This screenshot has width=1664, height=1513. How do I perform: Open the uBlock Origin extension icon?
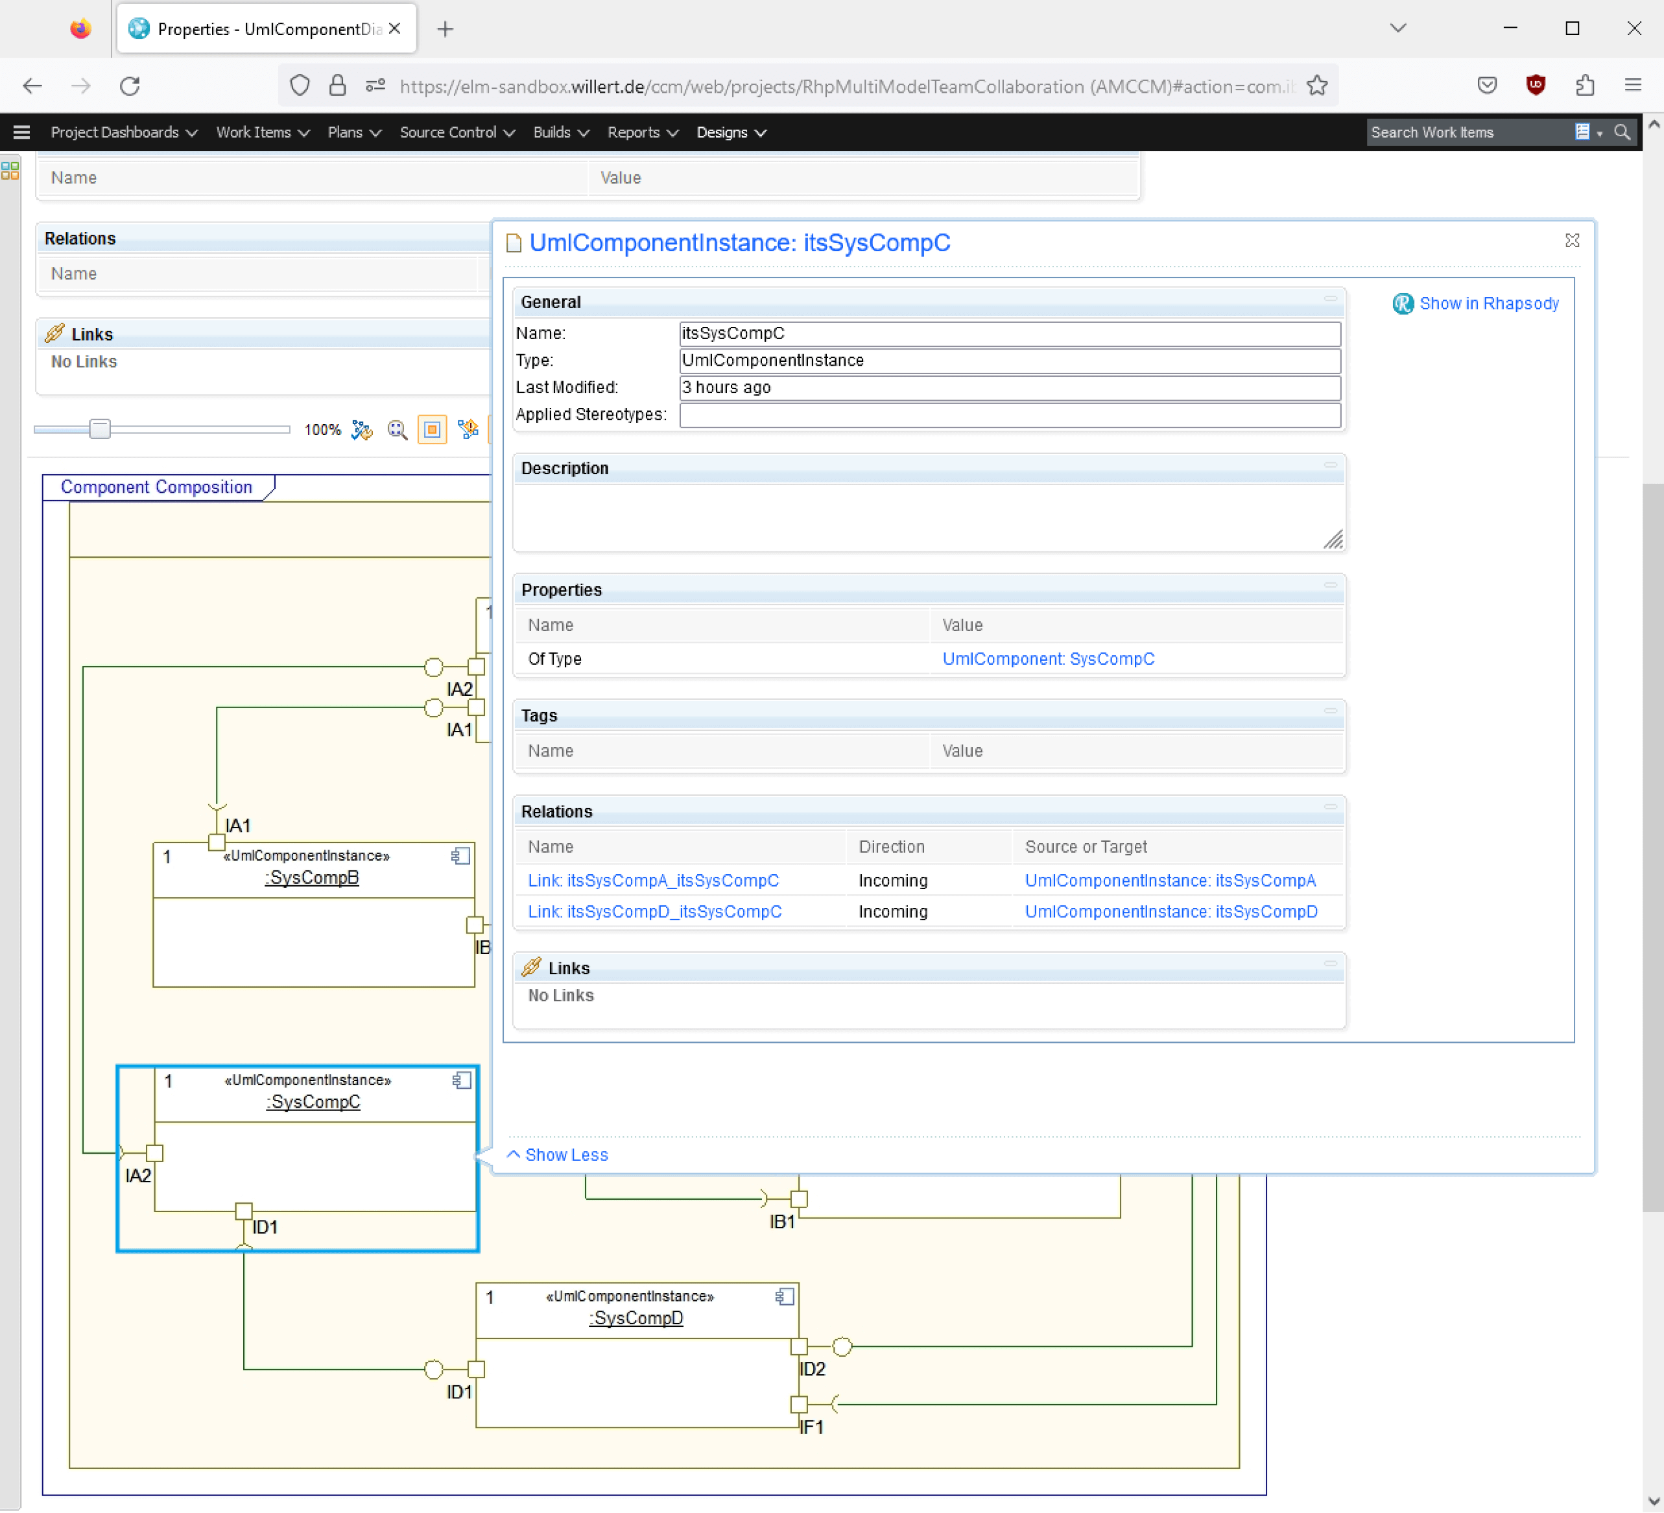click(1536, 85)
